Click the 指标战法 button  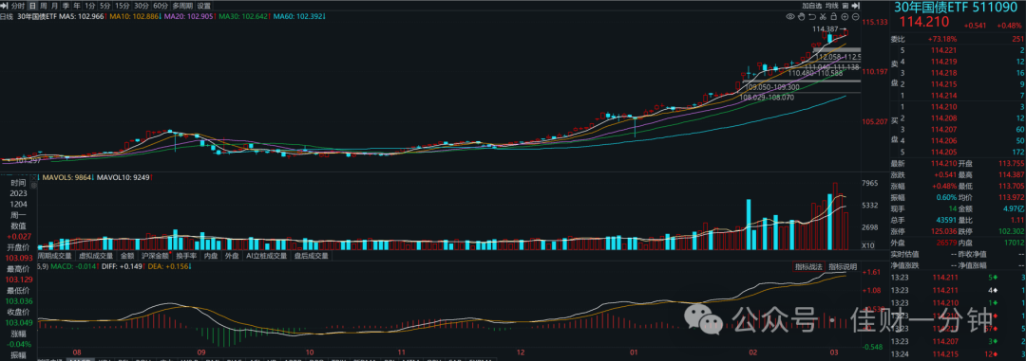point(808,266)
